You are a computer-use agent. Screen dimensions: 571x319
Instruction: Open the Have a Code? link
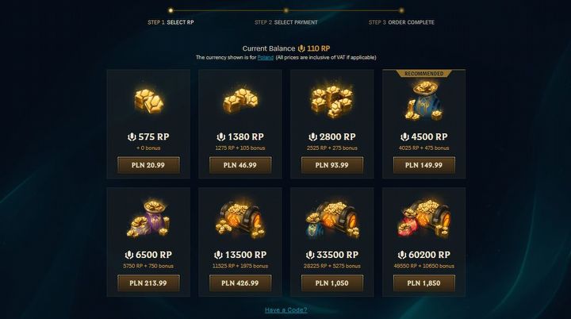285,310
